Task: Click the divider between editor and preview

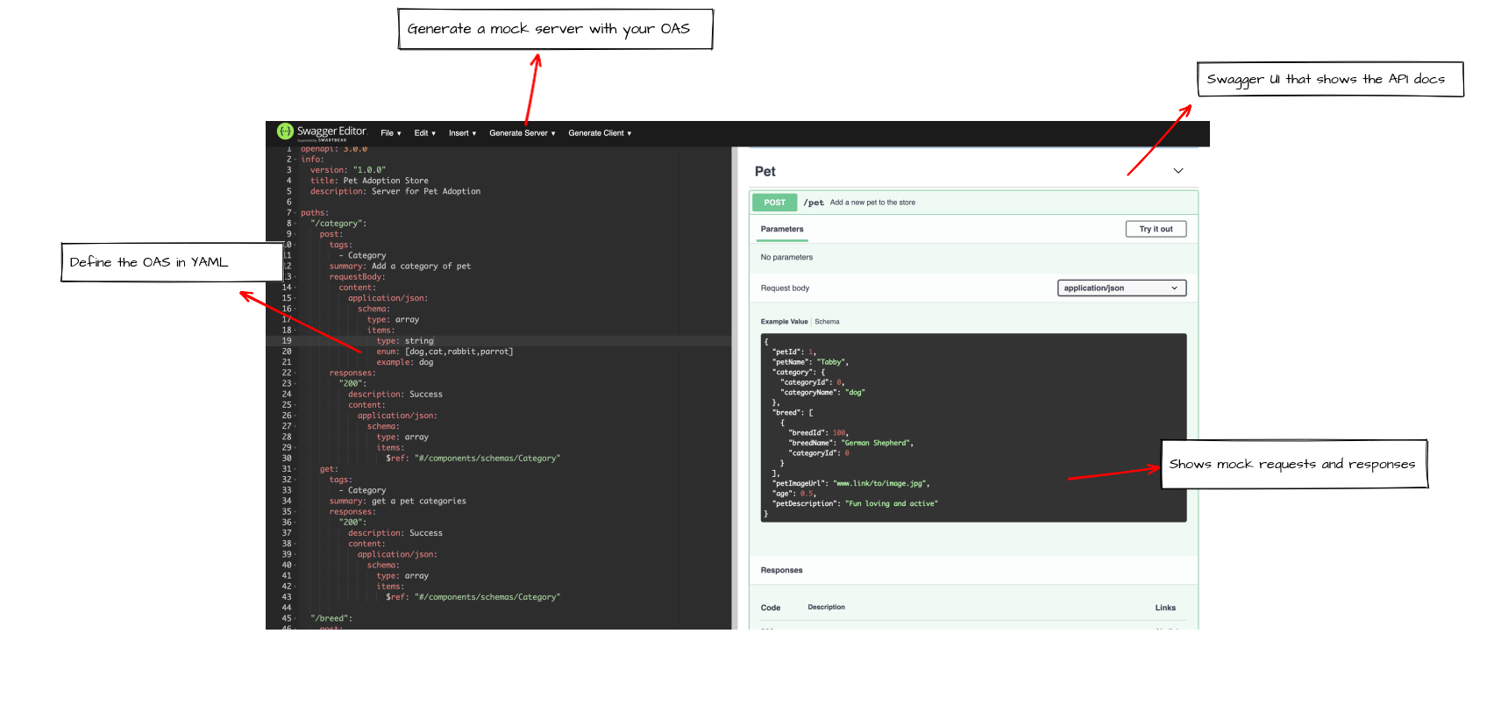Action: 733,386
